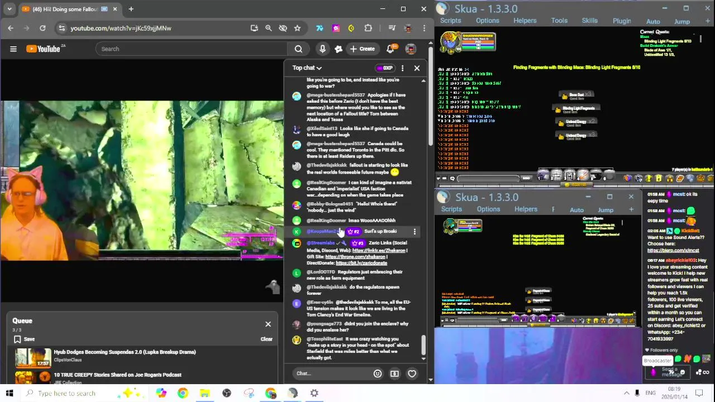Viewport: 715px width, 402px height.
Task: Open the emoji picker in chat
Action: coord(378,374)
